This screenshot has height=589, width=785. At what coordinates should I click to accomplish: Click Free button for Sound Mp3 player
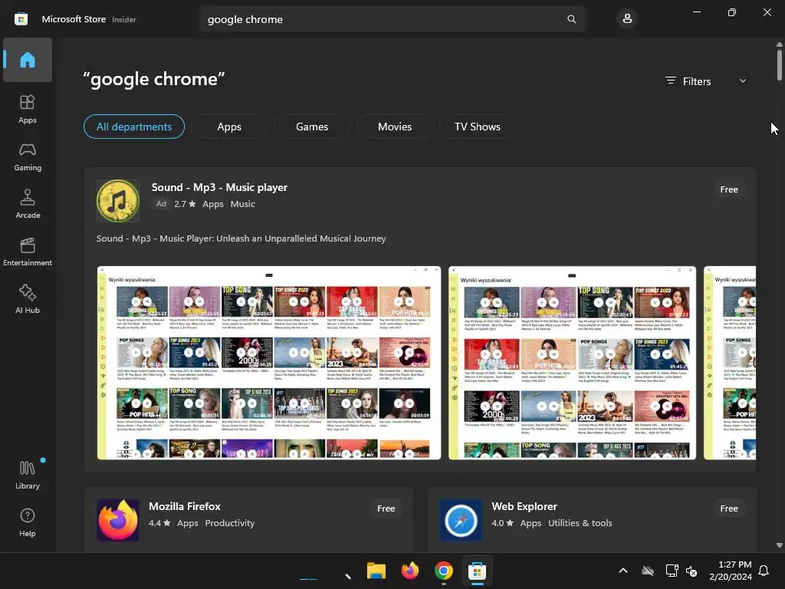[729, 189]
